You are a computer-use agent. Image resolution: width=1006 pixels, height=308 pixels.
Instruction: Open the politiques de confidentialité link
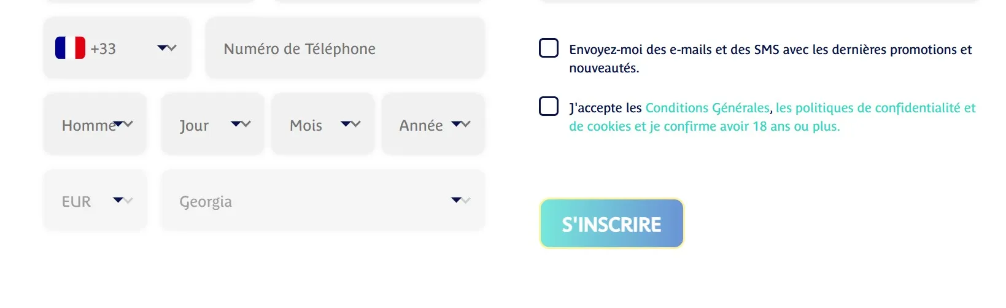[x=875, y=108]
